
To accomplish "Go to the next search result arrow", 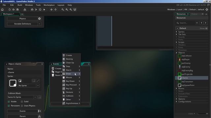I will point(206,23).
